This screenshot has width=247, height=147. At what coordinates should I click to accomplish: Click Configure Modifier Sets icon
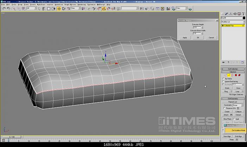tap(242, 62)
